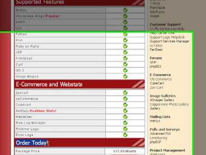Click the OS Commerce sidebar link
206x155 pixels.
tap(161, 79)
